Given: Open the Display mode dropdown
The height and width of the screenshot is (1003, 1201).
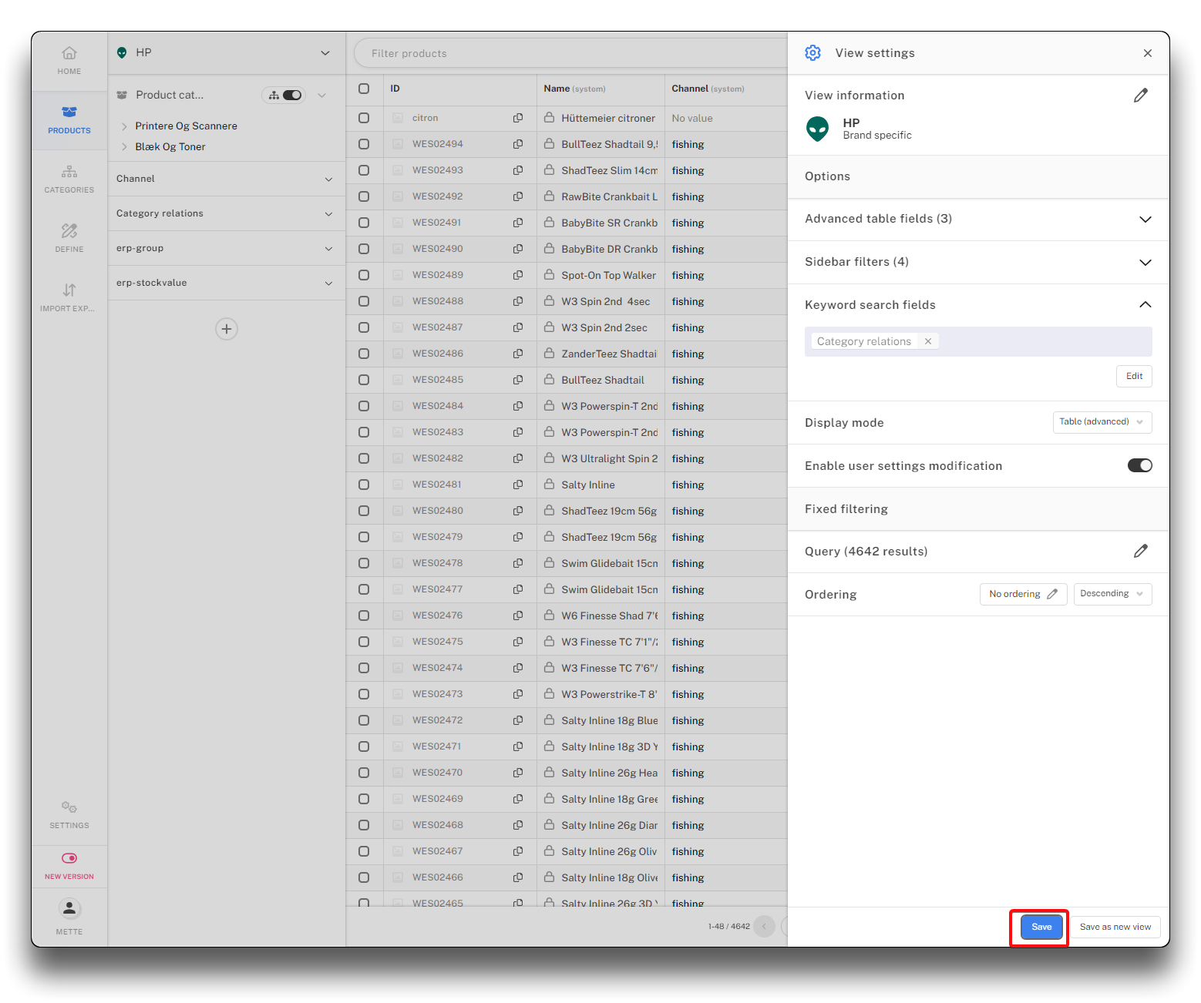Looking at the screenshot, I should [x=1102, y=422].
